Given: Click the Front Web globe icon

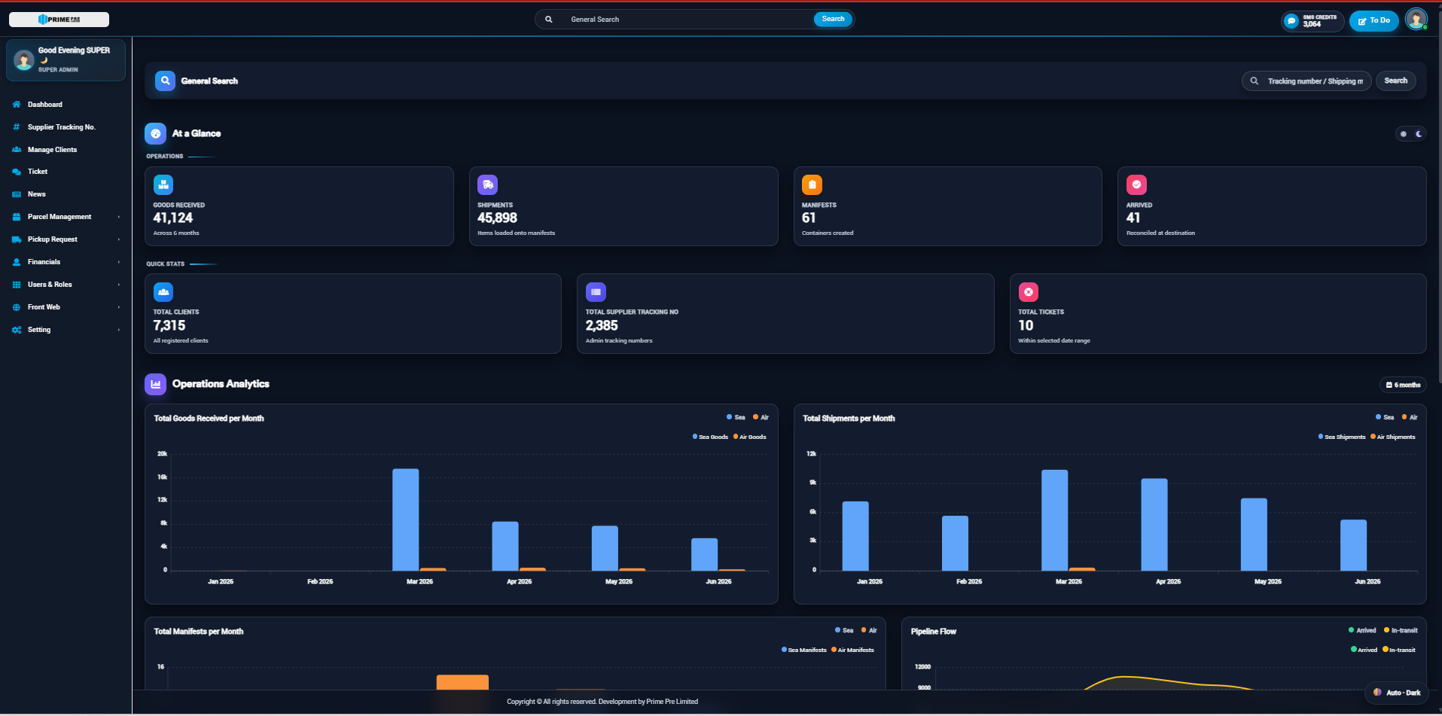Looking at the screenshot, I should (17, 307).
